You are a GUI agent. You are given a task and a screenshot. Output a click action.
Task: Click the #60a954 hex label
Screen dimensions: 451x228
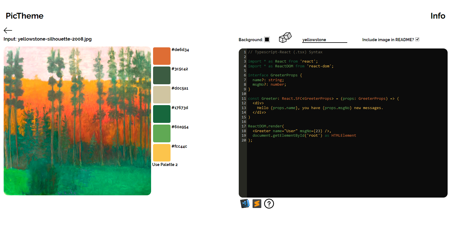(180, 127)
